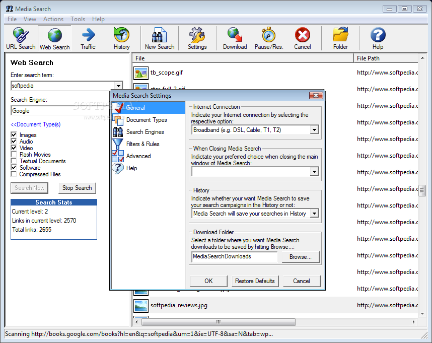The width and height of the screenshot is (432, 343).
Task: Open the Help menu in menu bar
Action: pyautogui.click(x=98, y=19)
